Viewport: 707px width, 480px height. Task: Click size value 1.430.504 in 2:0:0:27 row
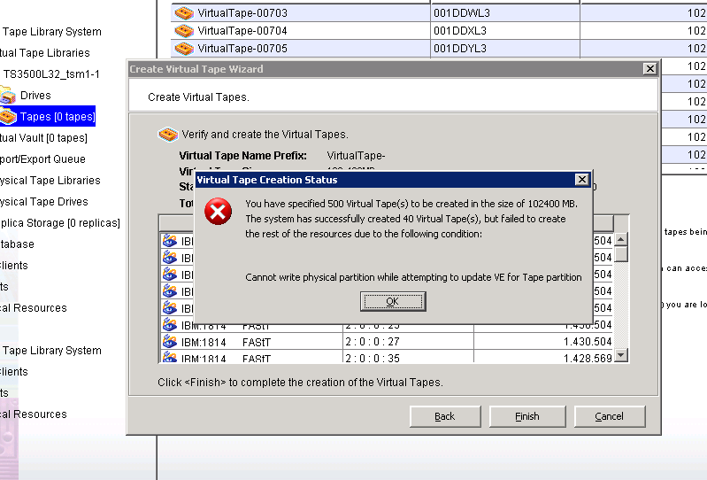pyautogui.click(x=588, y=342)
